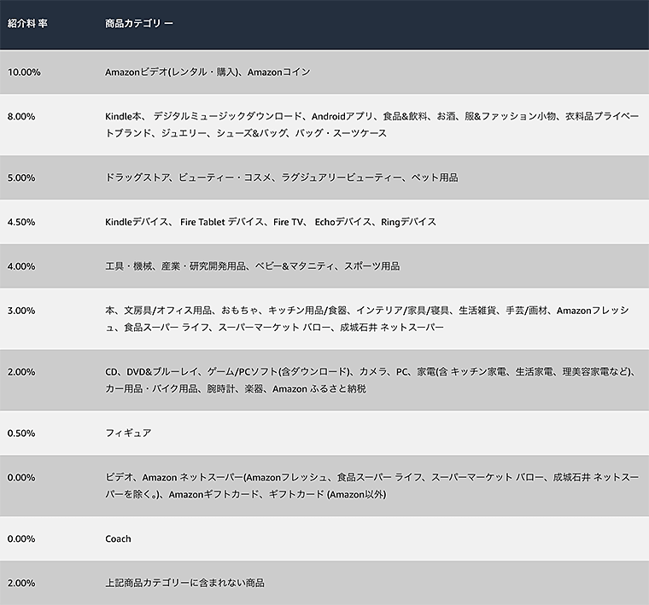Click the Kindleデバイス、Fire Tablet category text

271,222
